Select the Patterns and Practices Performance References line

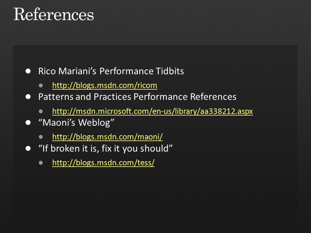(137, 97)
